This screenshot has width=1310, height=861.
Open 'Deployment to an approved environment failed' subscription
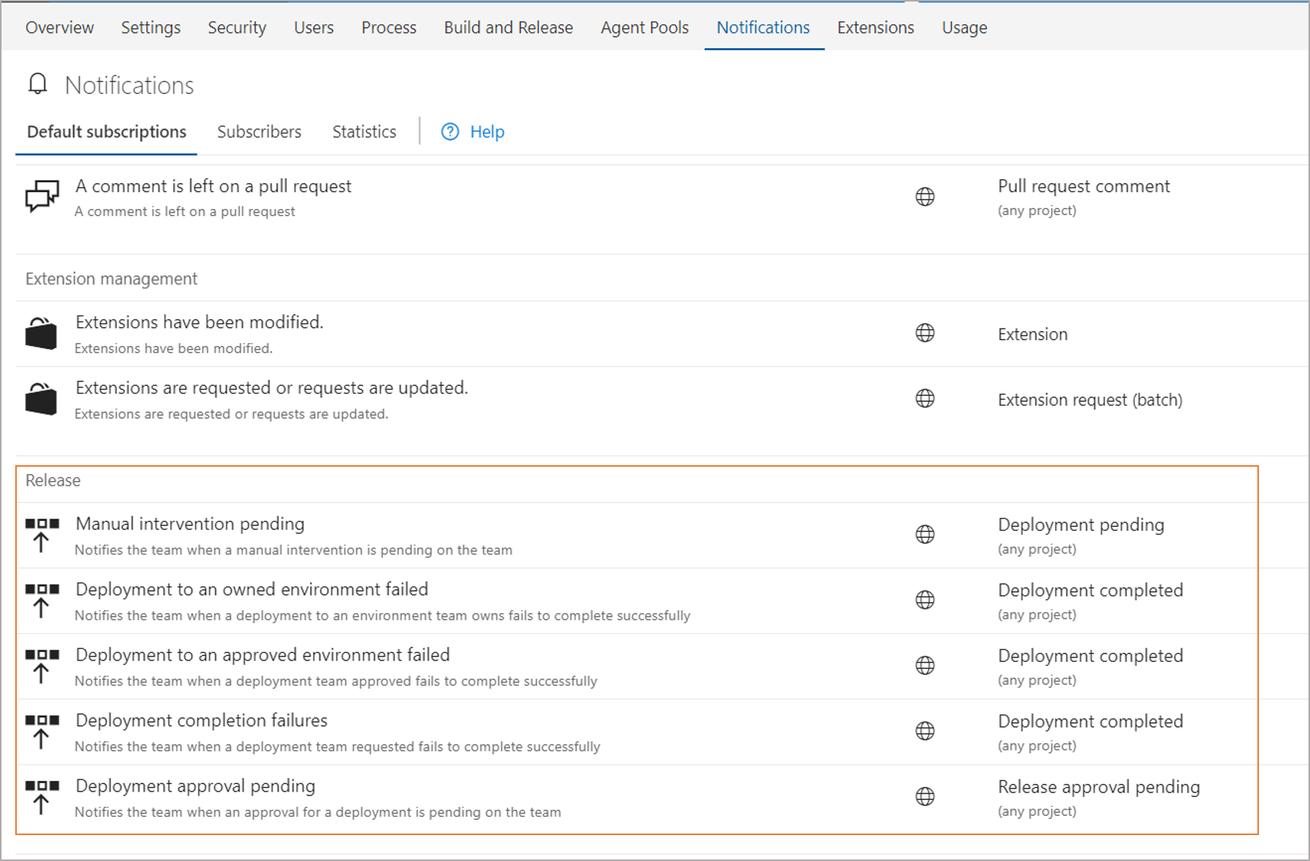pyautogui.click(x=263, y=655)
